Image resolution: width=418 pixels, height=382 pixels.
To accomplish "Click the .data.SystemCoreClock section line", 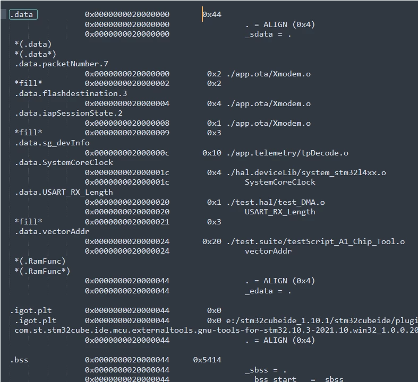I will click(64, 163).
